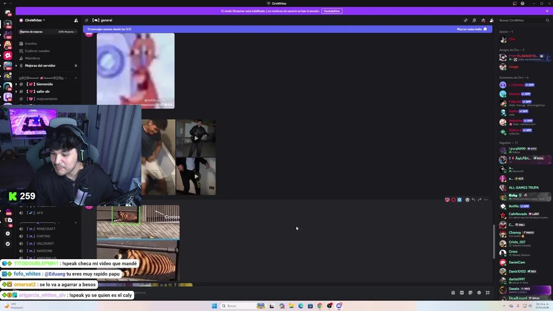Open the striped animal image attachment
Viewport: 553px width, 311px height.
(x=138, y=243)
